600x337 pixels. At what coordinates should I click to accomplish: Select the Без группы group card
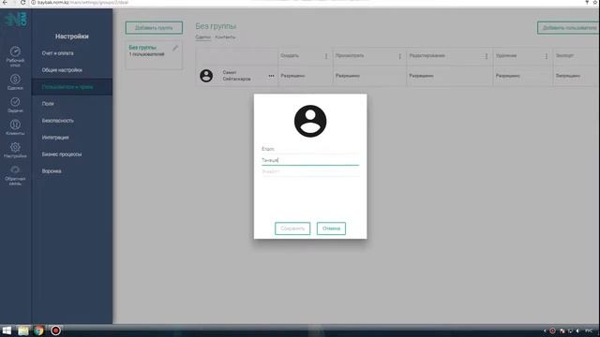point(154,55)
